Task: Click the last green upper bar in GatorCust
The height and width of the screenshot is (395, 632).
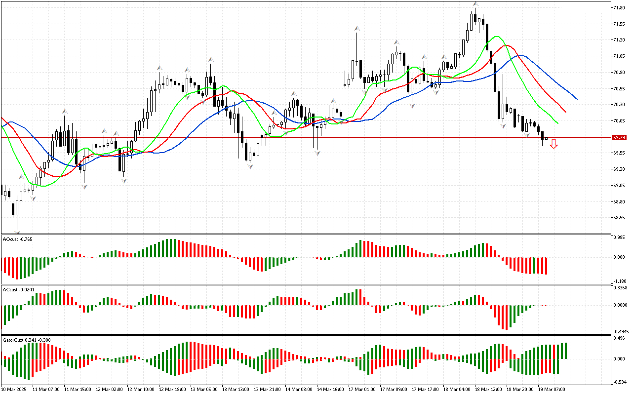Action: pyautogui.click(x=565, y=351)
